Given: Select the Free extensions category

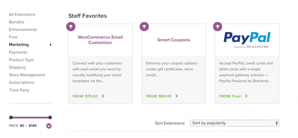Looking at the screenshot, I should 13,37.
